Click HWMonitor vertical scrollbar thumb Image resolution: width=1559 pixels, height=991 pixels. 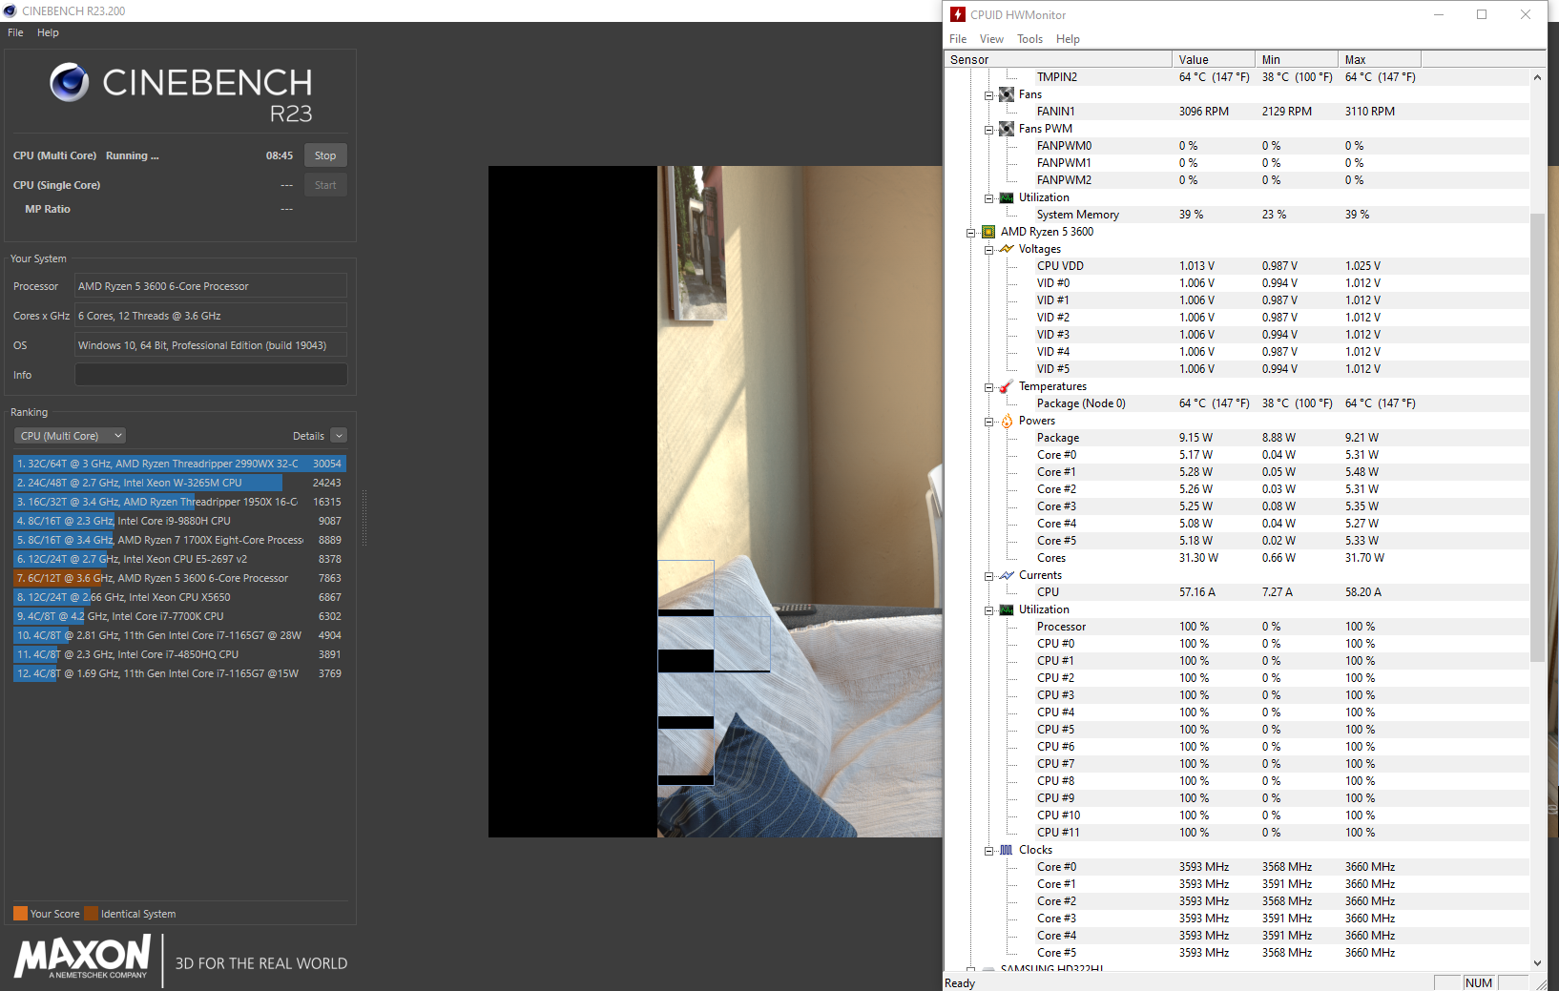(1537, 438)
